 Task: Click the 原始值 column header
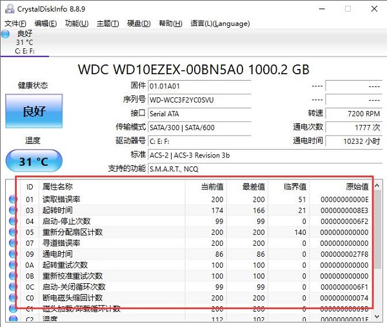[341, 187]
